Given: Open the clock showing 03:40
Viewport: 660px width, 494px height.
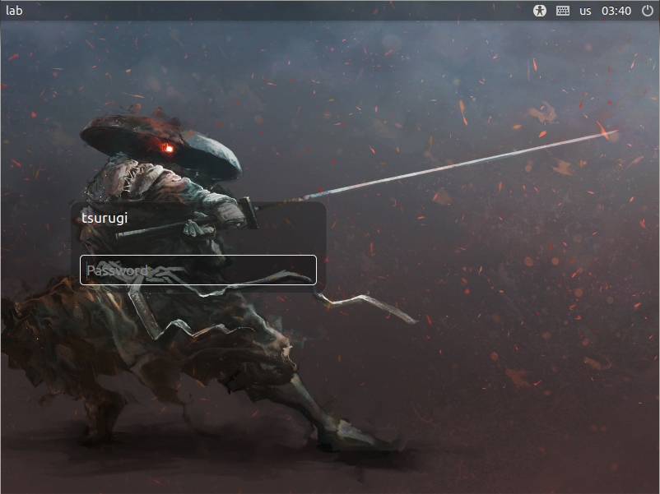Looking at the screenshot, I should pos(616,11).
